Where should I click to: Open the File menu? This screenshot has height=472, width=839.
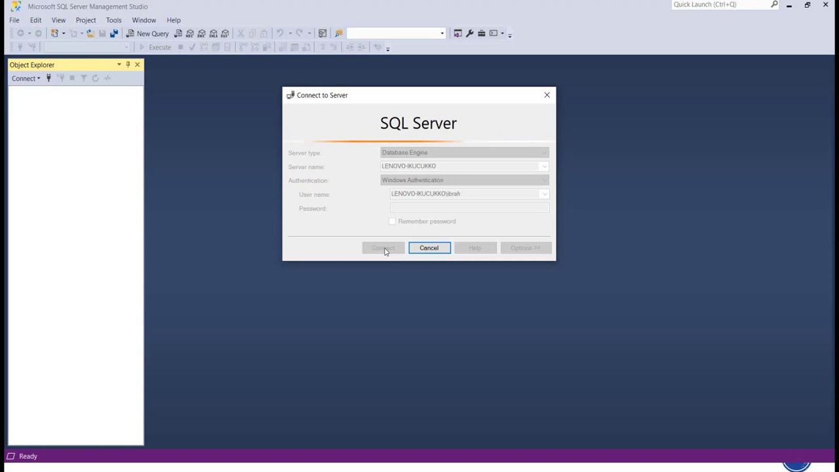[x=14, y=20]
